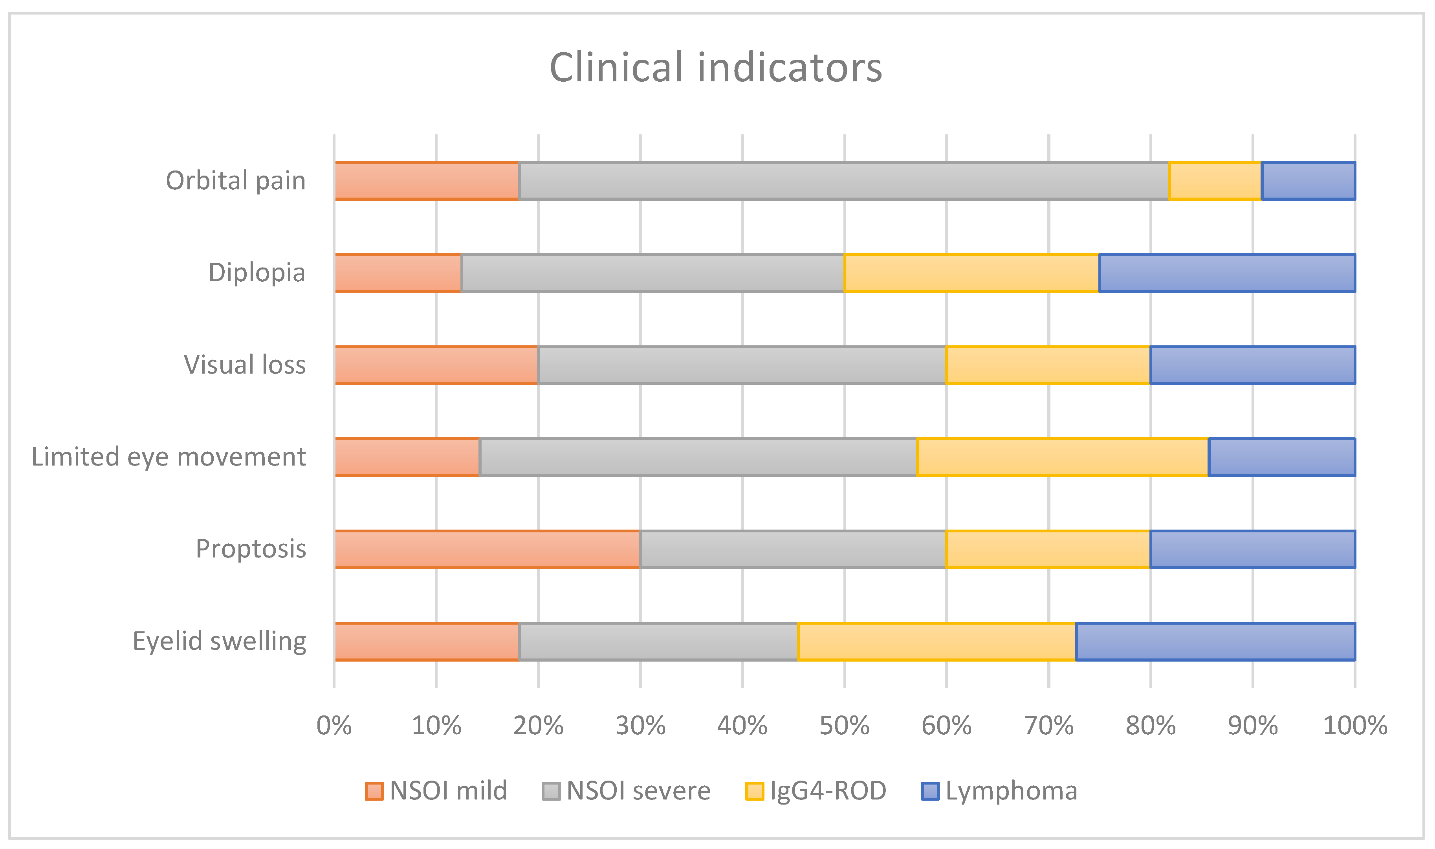This screenshot has height=849, width=1435.
Task: Select the Clinical indicators chart title
Action: coord(715,68)
